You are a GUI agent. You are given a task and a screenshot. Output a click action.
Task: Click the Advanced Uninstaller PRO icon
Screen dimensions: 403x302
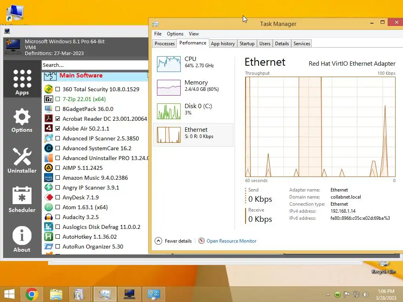[48, 158]
